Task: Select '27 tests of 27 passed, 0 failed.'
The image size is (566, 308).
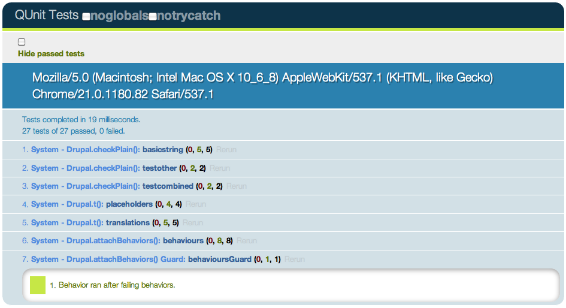Action: click(x=73, y=131)
